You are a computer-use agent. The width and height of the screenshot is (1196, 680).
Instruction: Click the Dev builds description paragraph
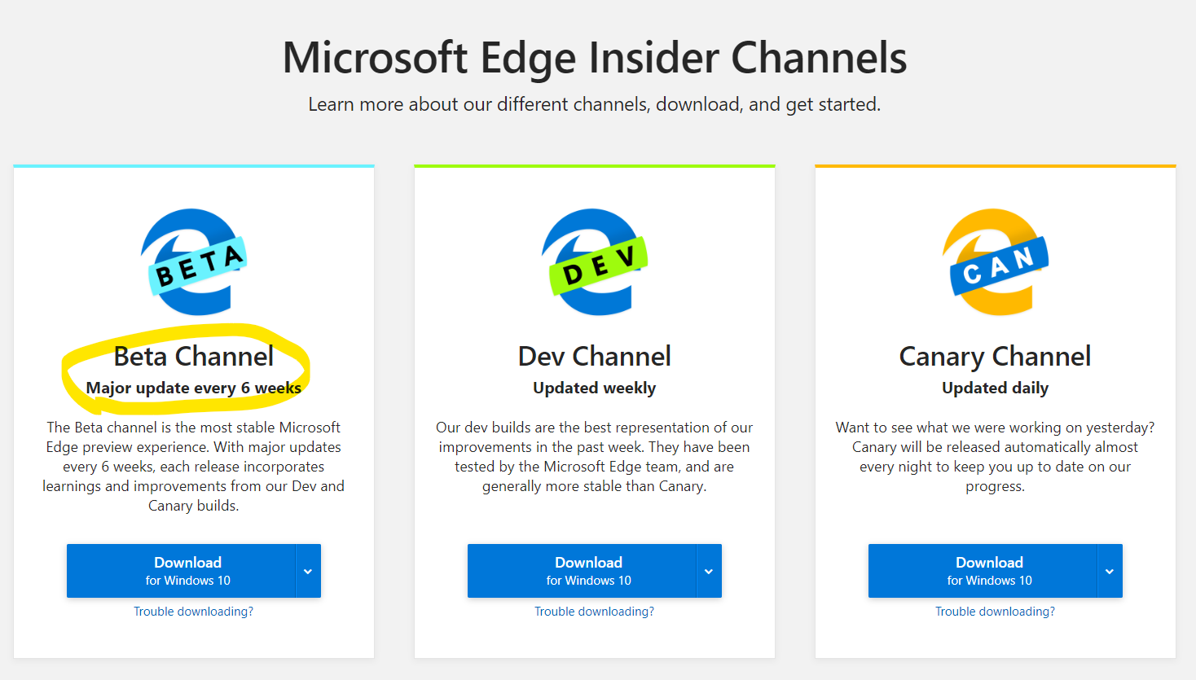pyautogui.click(x=595, y=457)
